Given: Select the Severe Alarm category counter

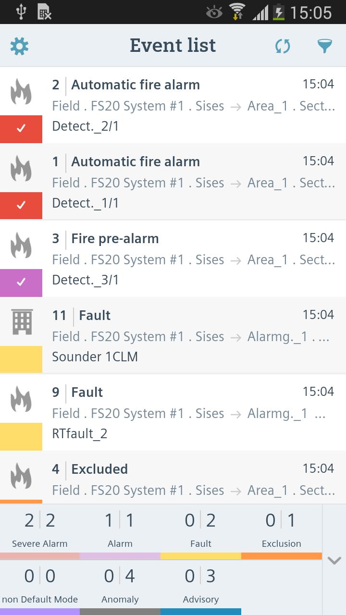Looking at the screenshot, I should pos(40,532).
